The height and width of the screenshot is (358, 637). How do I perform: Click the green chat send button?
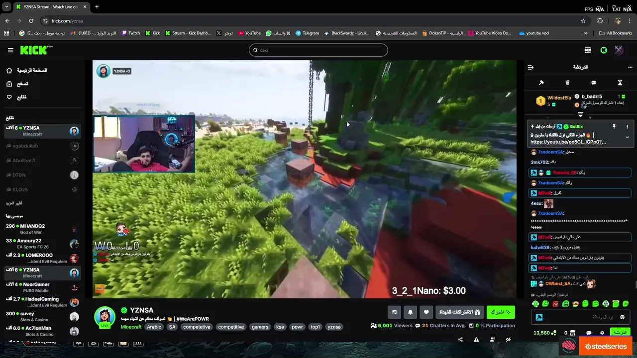[x=620, y=333]
